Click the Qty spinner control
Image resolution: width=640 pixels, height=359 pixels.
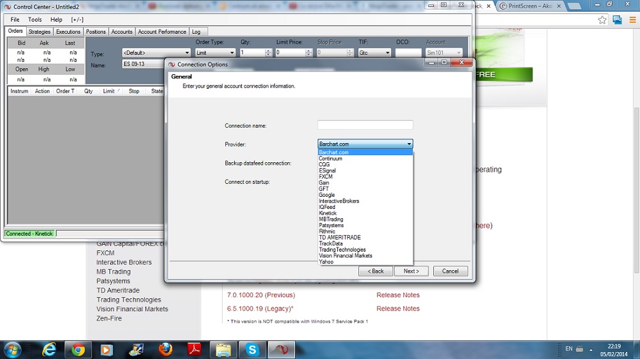[268, 52]
